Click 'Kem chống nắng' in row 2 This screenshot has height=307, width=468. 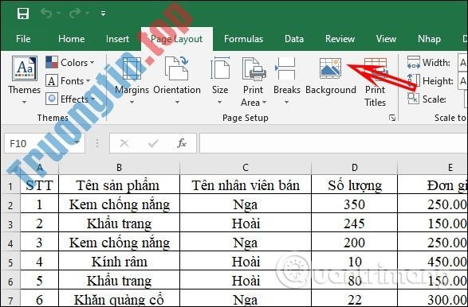[x=120, y=204]
